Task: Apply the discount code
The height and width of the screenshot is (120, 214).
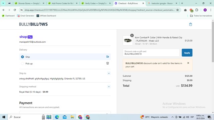Action: click(x=187, y=53)
